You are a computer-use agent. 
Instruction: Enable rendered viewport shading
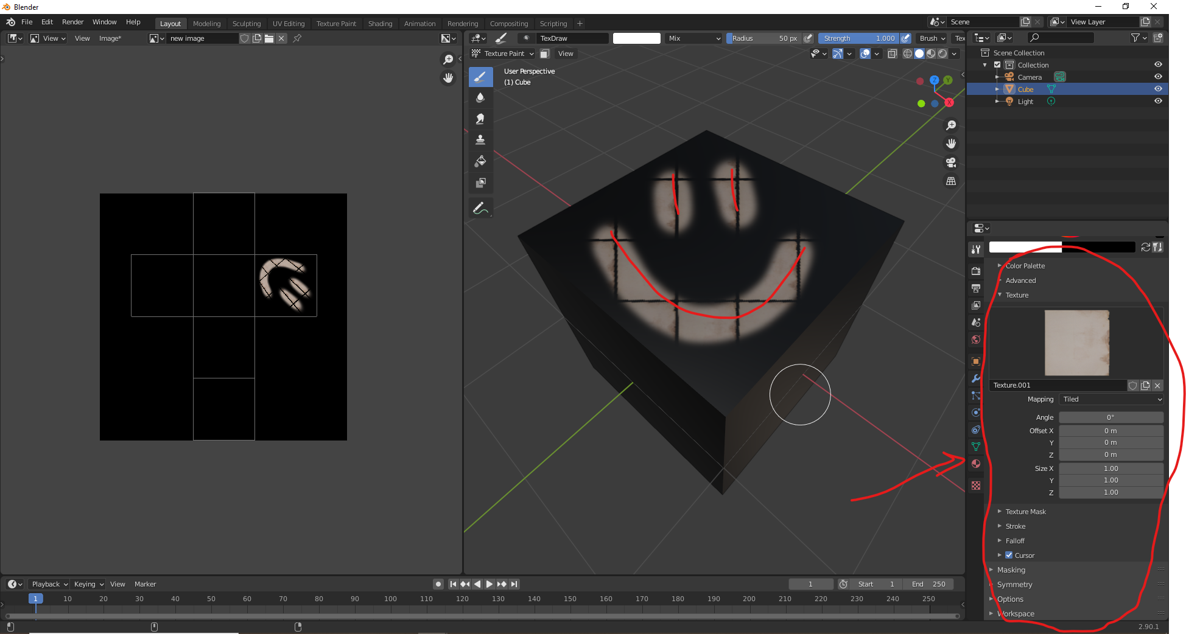coord(942,54)
